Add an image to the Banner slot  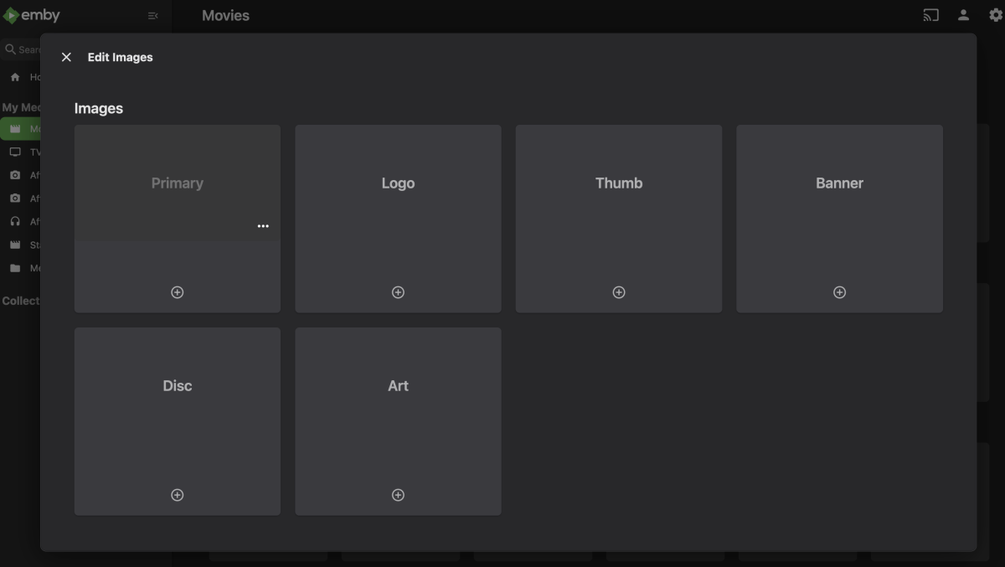pyautogui.click(x=839, y=291)
